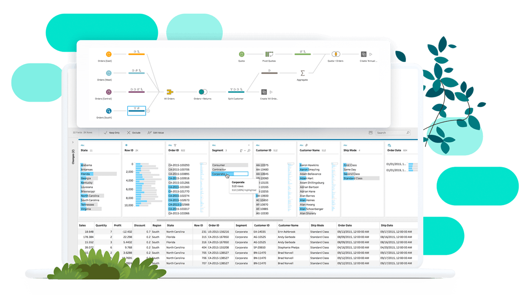Select the light blue clean step after Orders (West)

tap(136, 73)
